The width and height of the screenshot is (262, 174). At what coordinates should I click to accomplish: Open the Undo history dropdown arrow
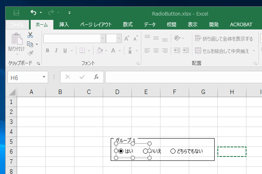[41, 12]
